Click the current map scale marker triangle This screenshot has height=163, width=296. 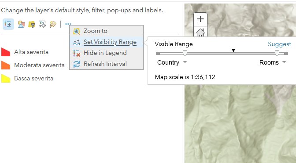[233, 50]
